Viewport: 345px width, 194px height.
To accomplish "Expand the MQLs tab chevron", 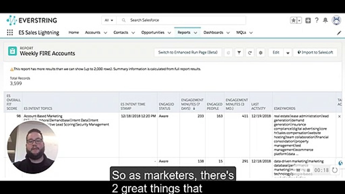I will (x=251, y=33).
